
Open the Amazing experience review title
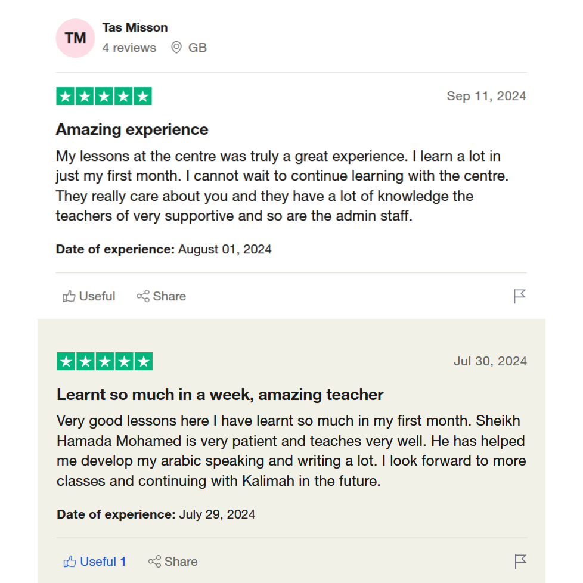point(132,129)
